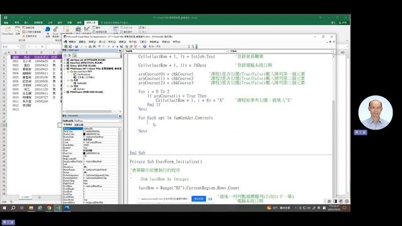Click View Microsoft Excel icon in VBA toolbar
This screenshot has height=226, width=402.
coord(66,46)
